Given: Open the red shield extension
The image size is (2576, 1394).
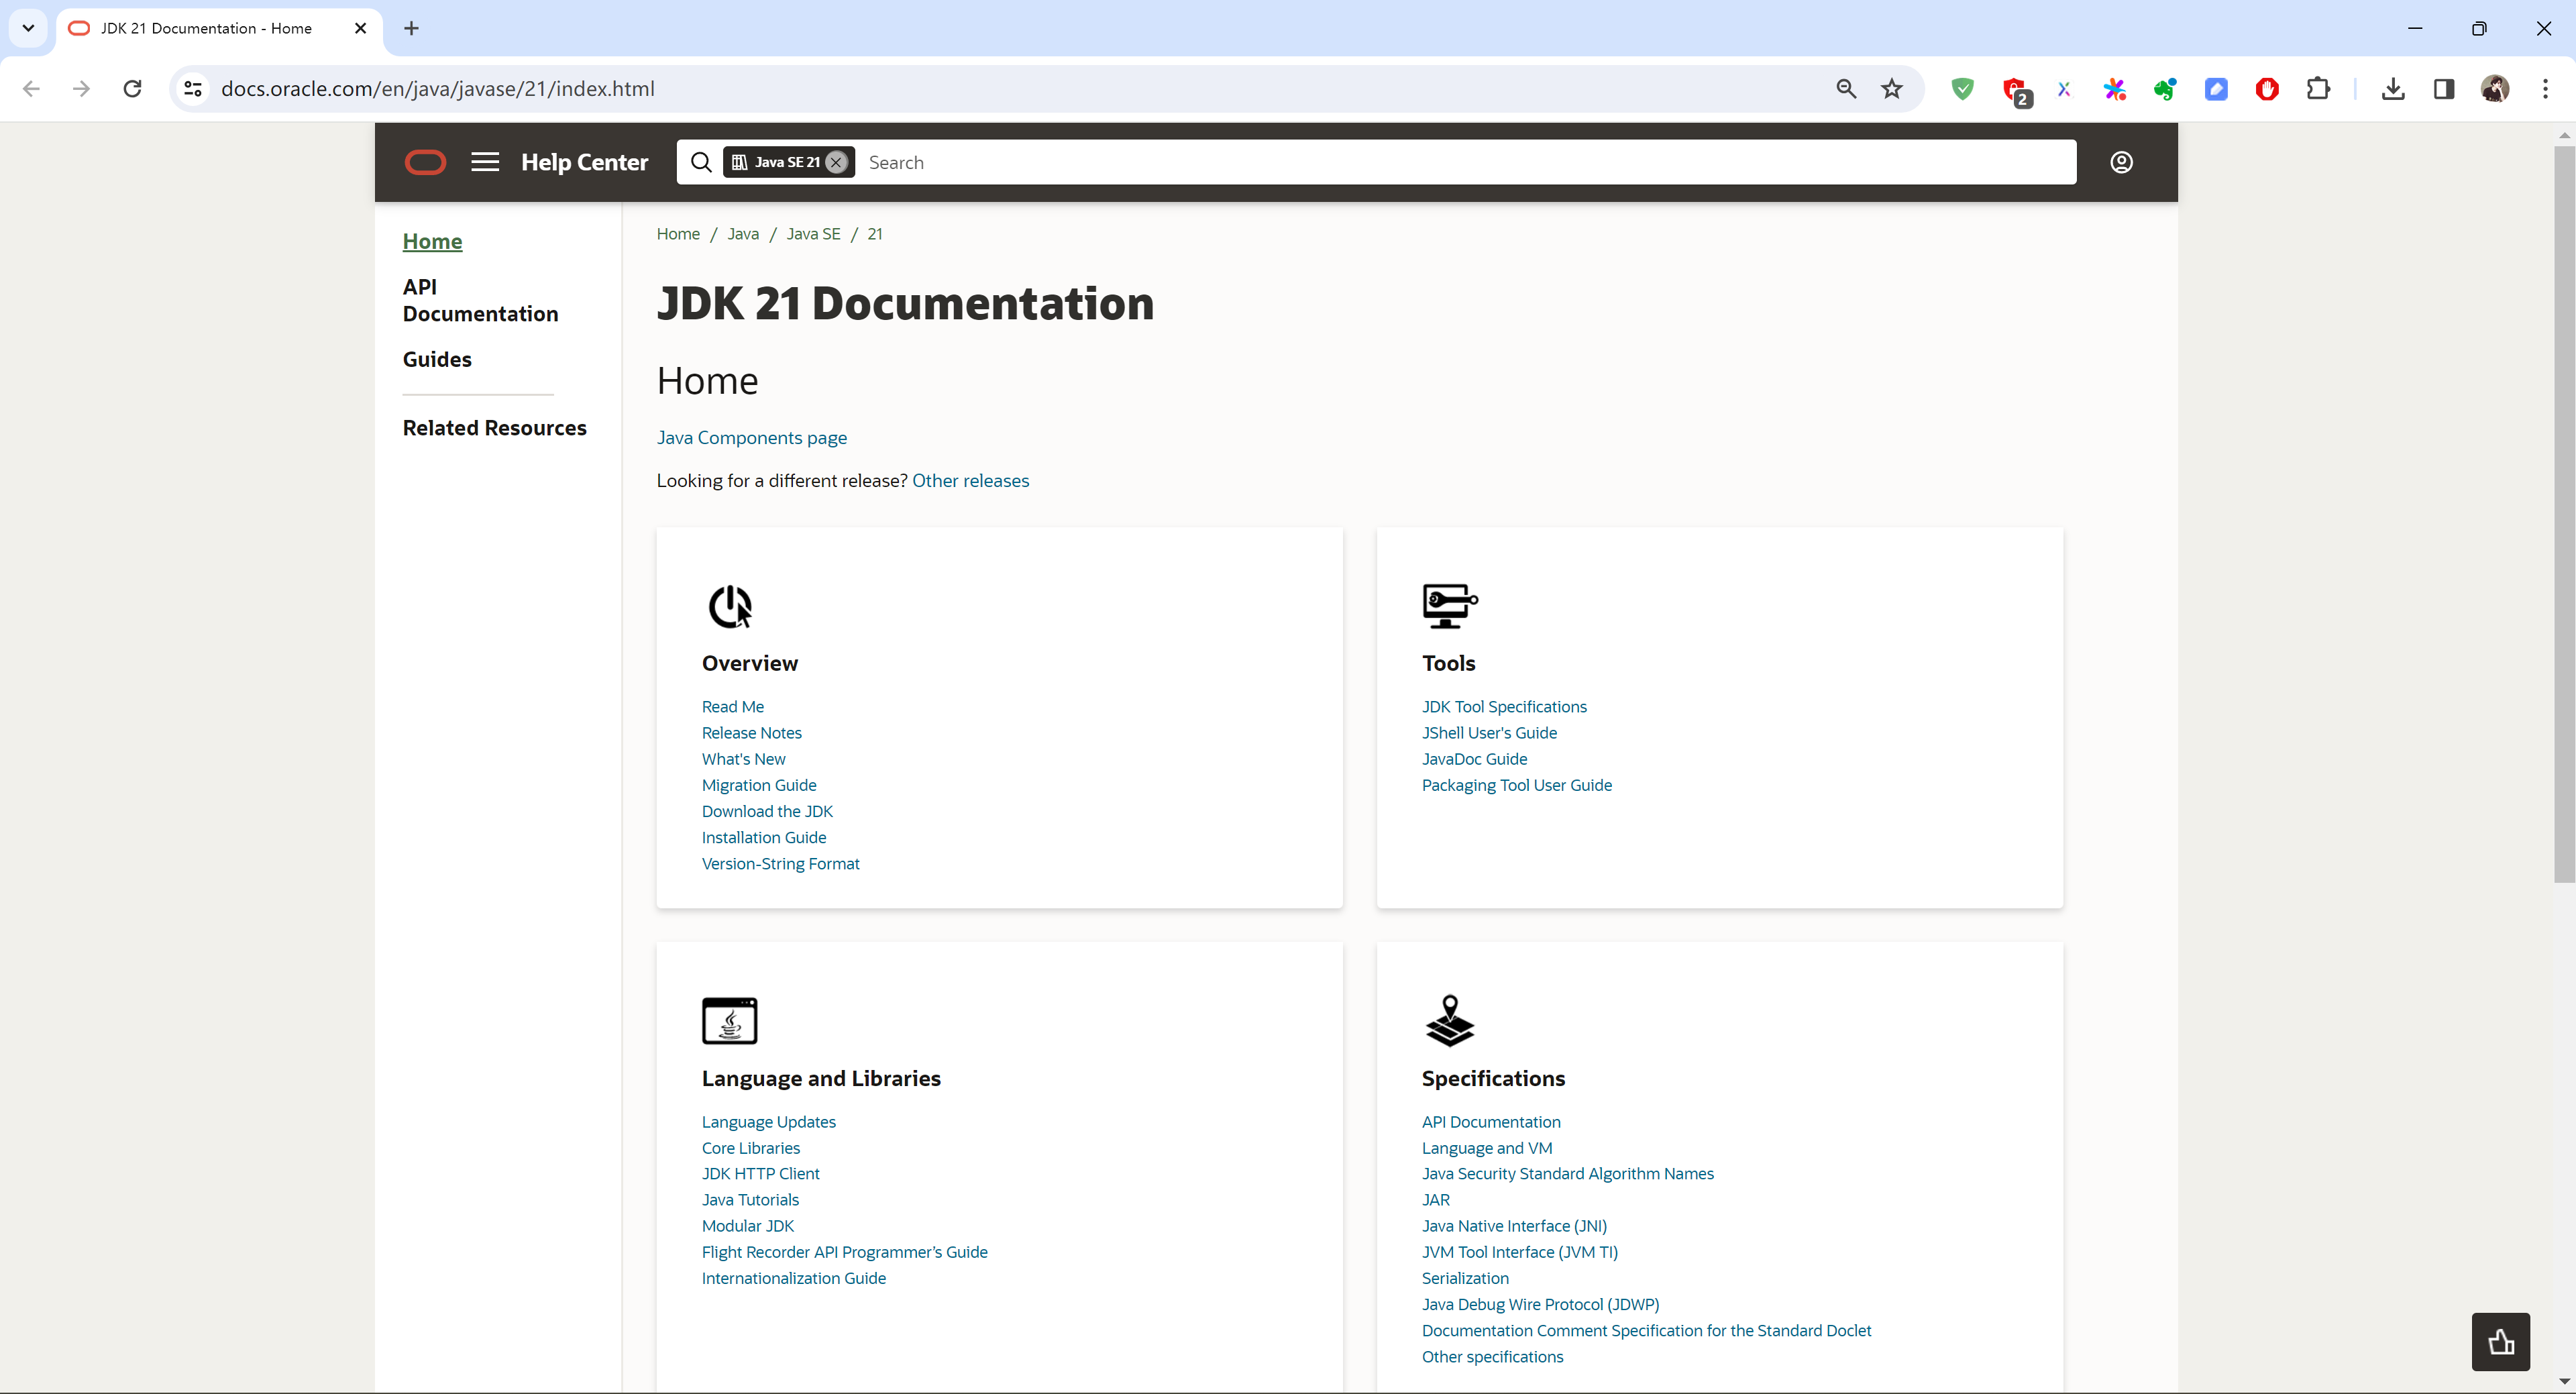Looking at the screenshot, I should pyautogui.click(x=2267, y=89).
